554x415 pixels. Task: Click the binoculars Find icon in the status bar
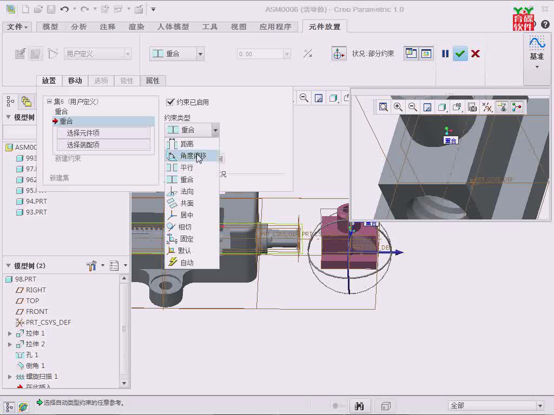pyautogui.click(x=359, y=406)
